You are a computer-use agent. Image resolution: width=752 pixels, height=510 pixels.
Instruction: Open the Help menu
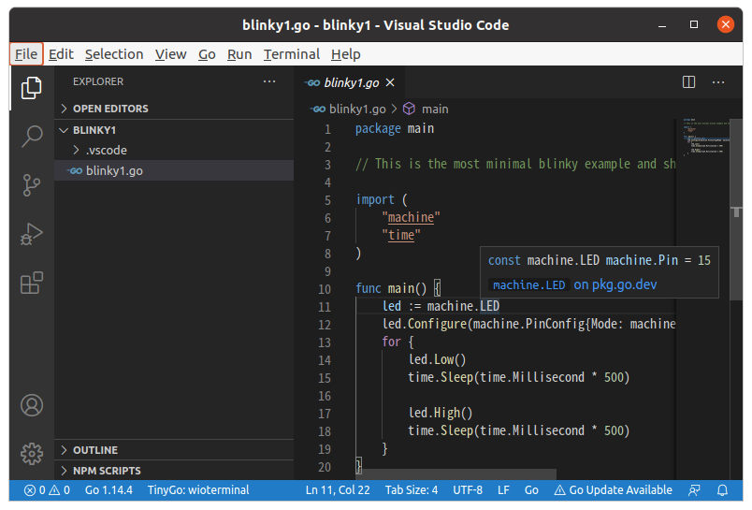tap(346, 54)
